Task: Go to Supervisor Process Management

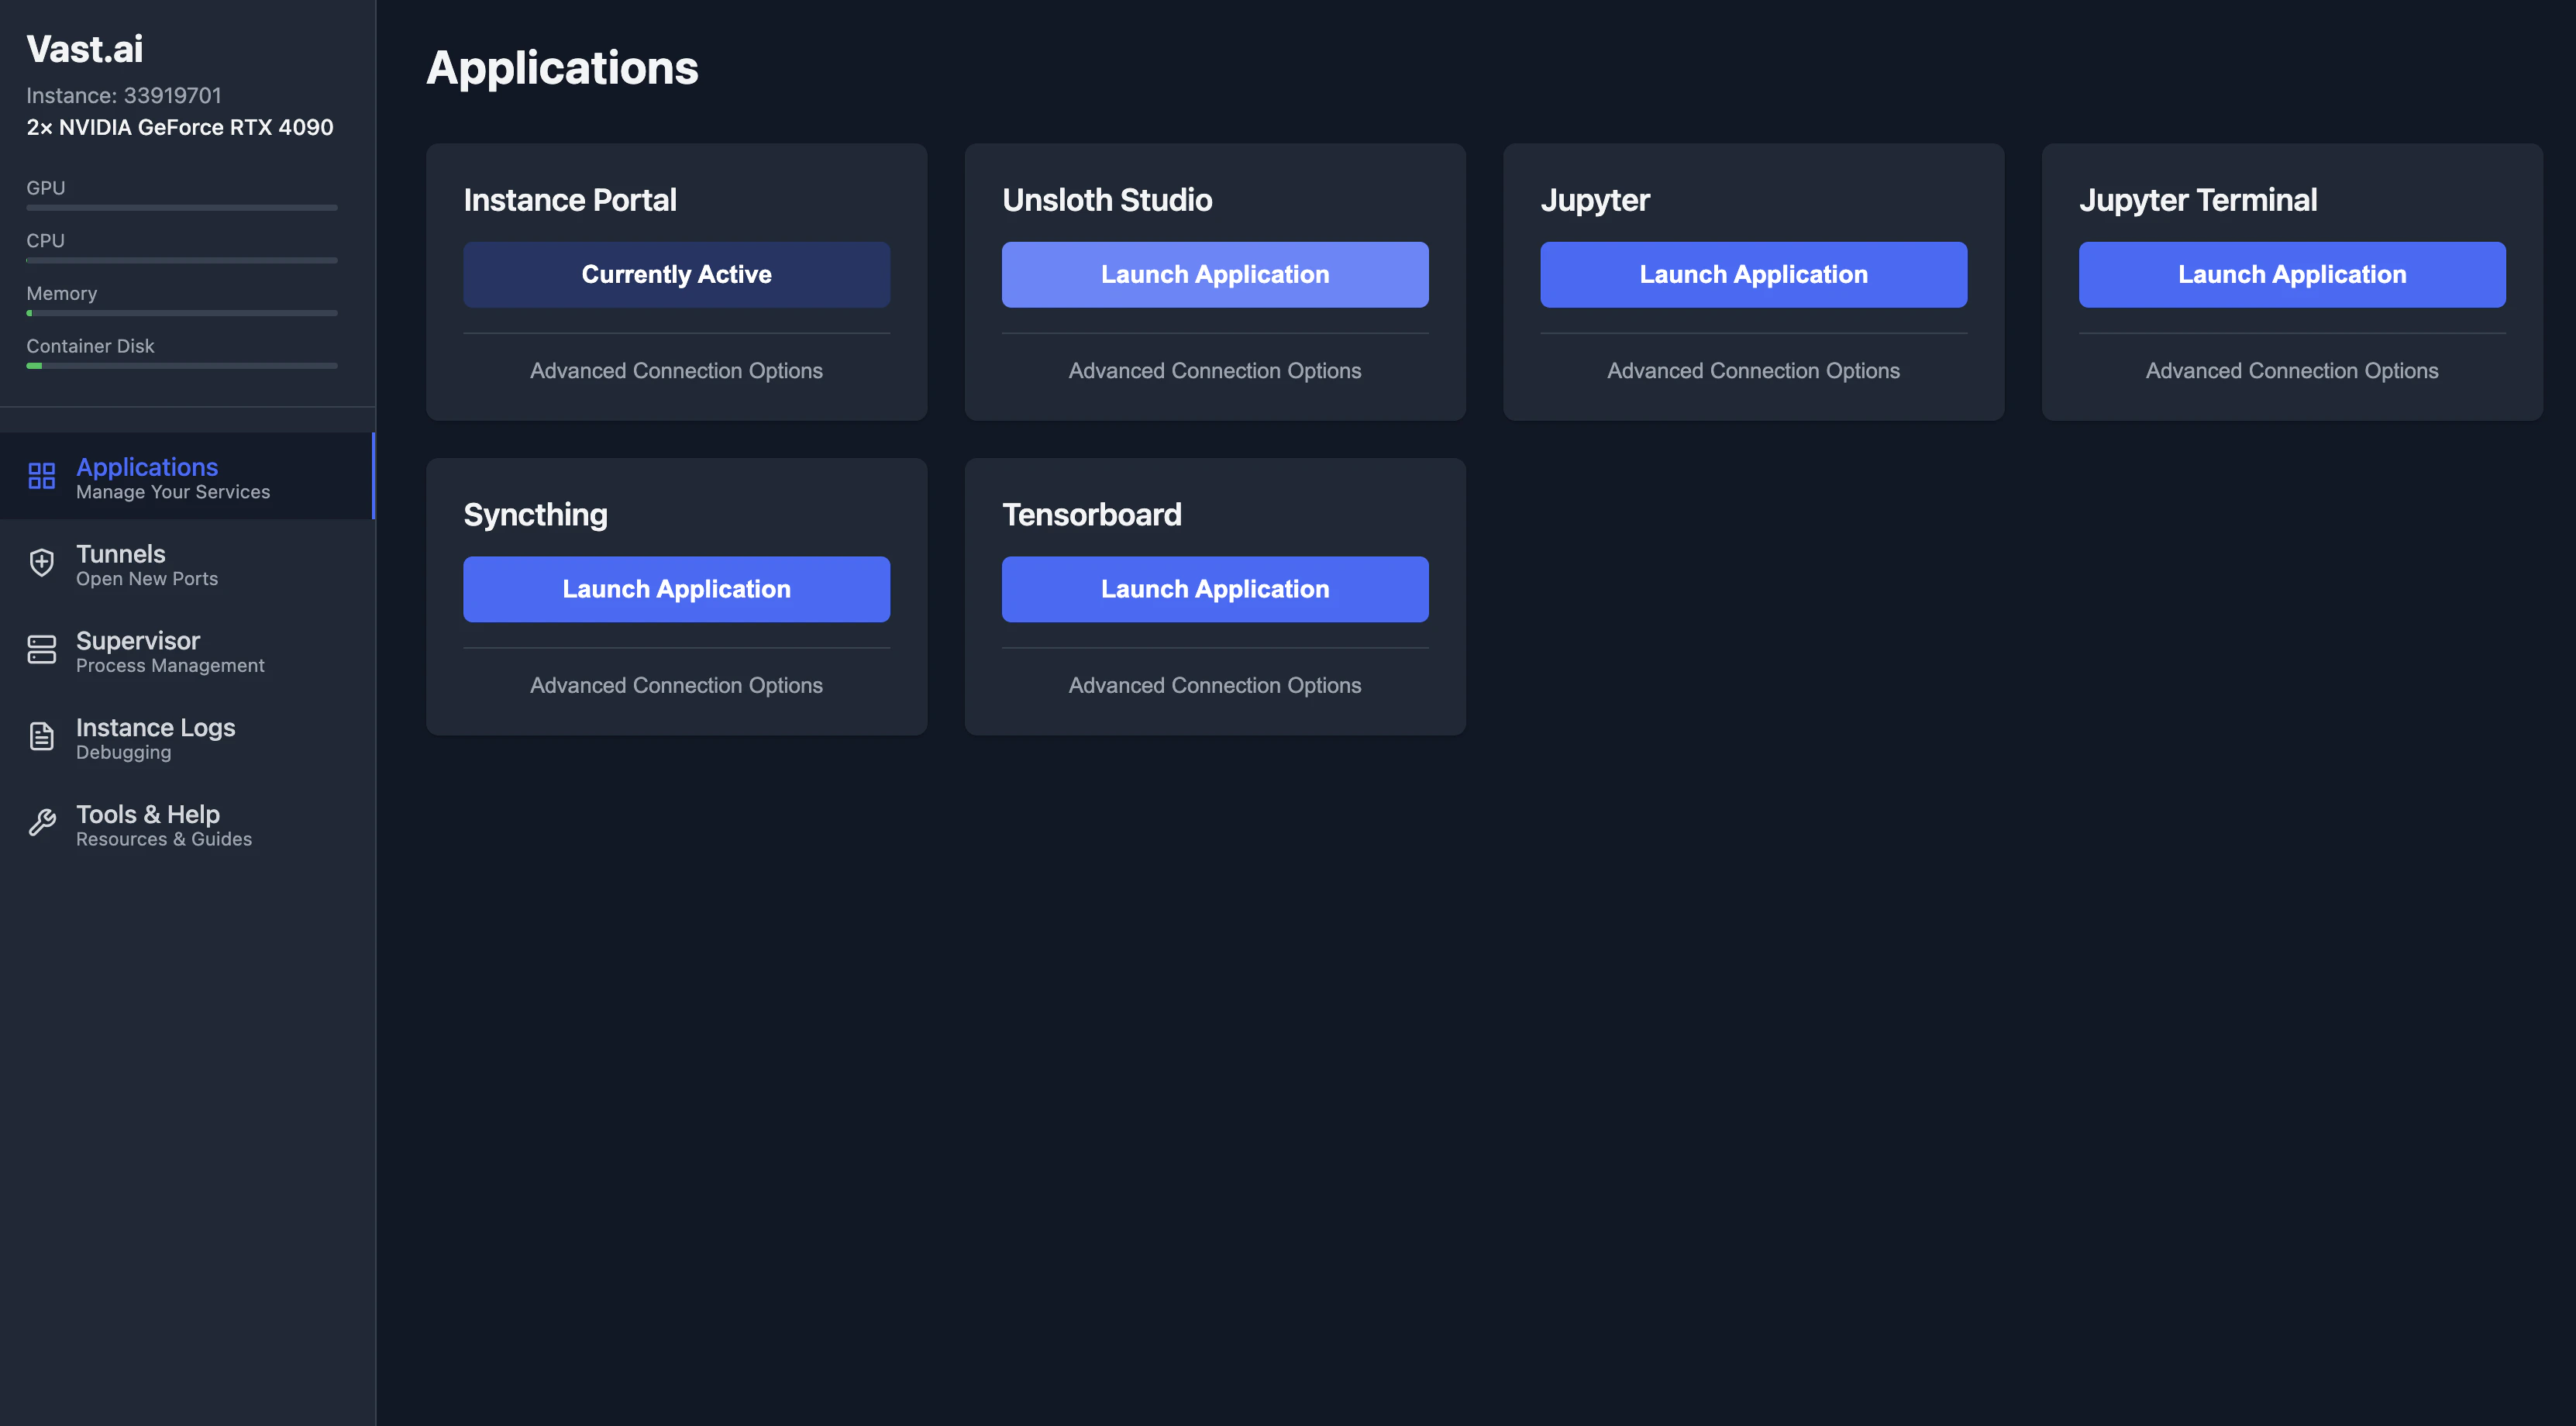Action: tap(170, 651)
